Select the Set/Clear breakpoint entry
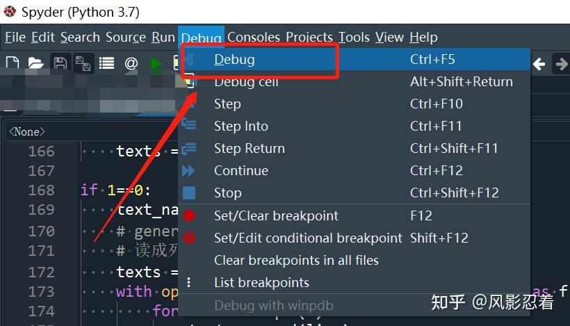570x326 pixels. (276, 216)
